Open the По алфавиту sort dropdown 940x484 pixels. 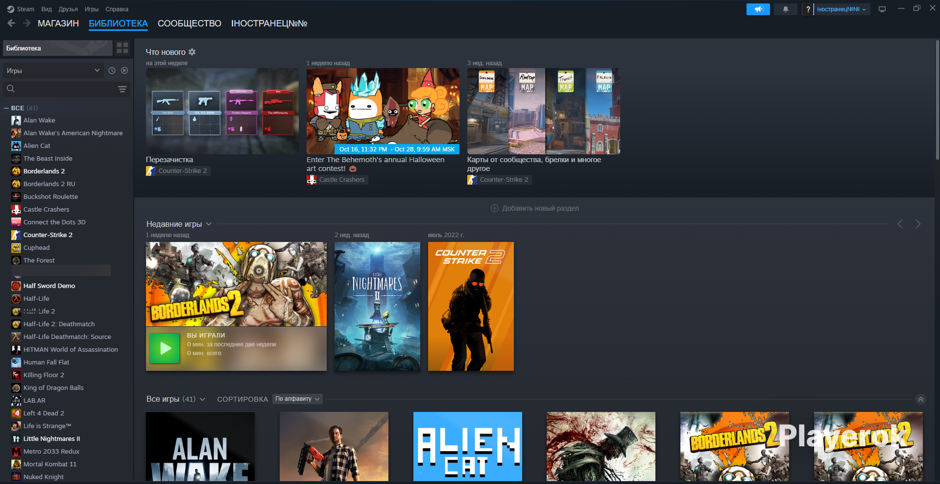(x=298, y=399)
